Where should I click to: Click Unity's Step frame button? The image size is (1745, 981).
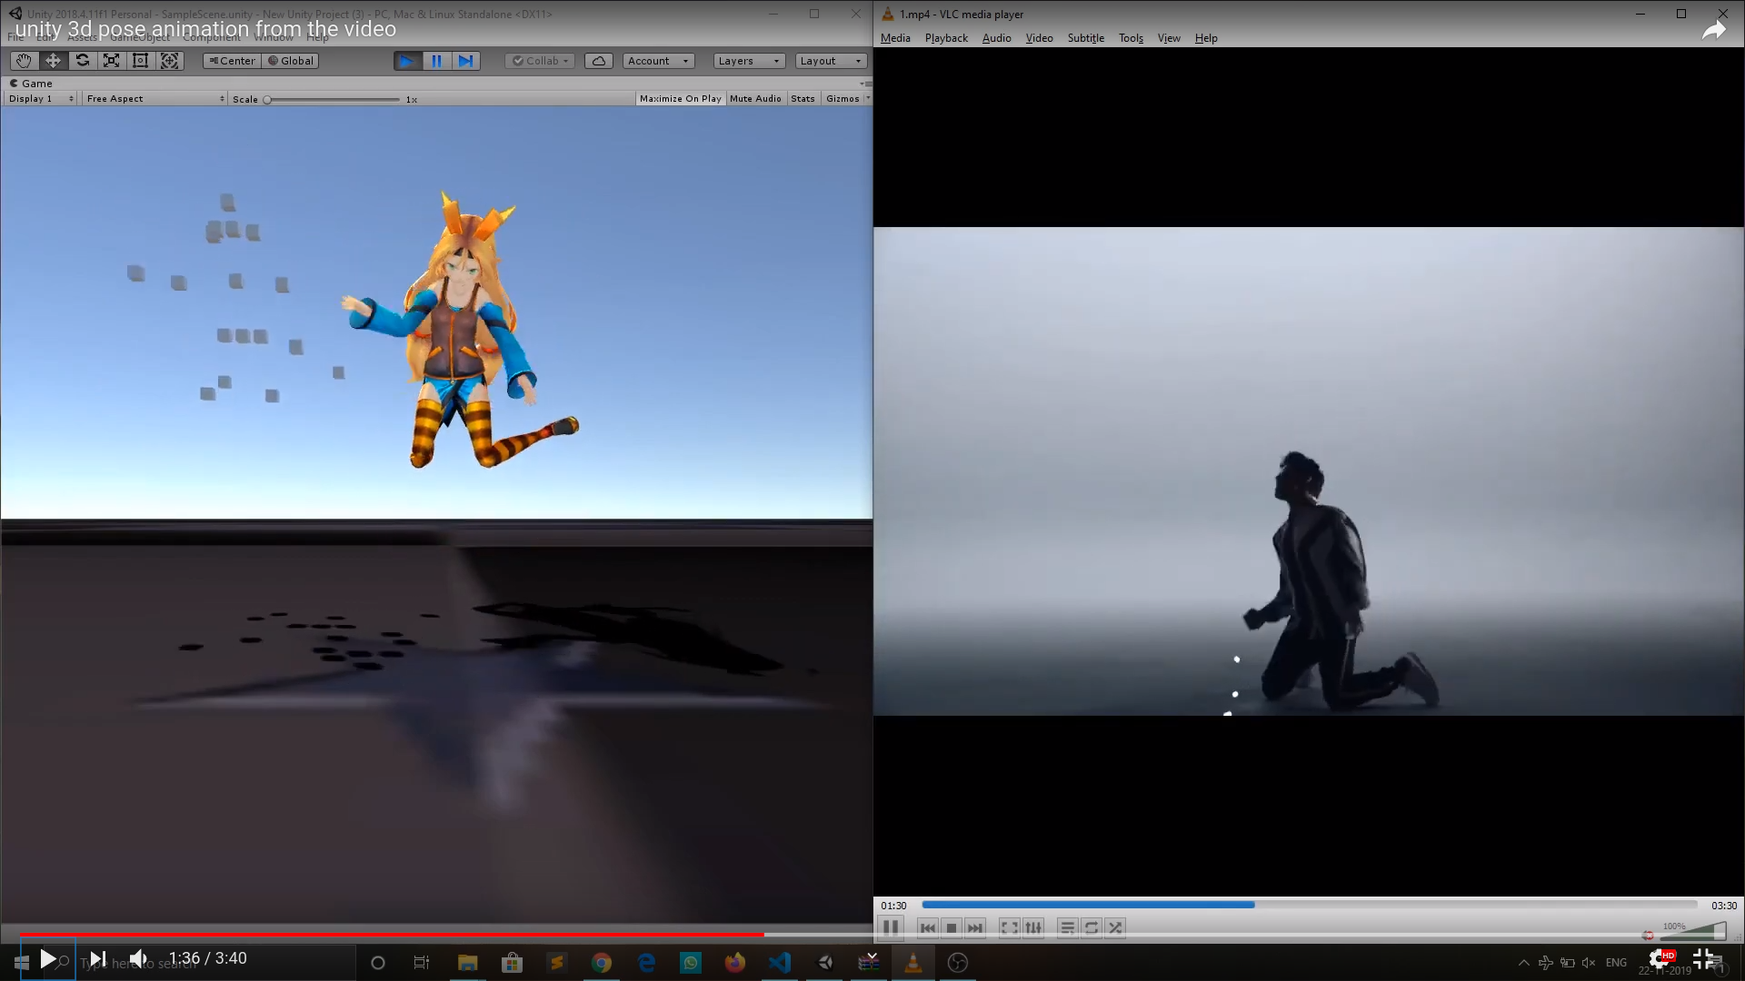[x=465, y=61]
